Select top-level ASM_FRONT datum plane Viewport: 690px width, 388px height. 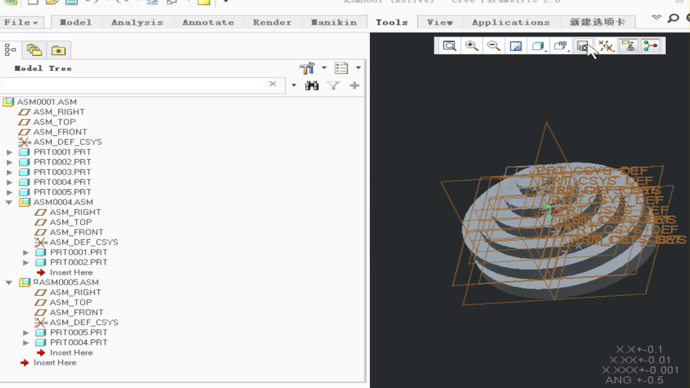tap(60, 131)
